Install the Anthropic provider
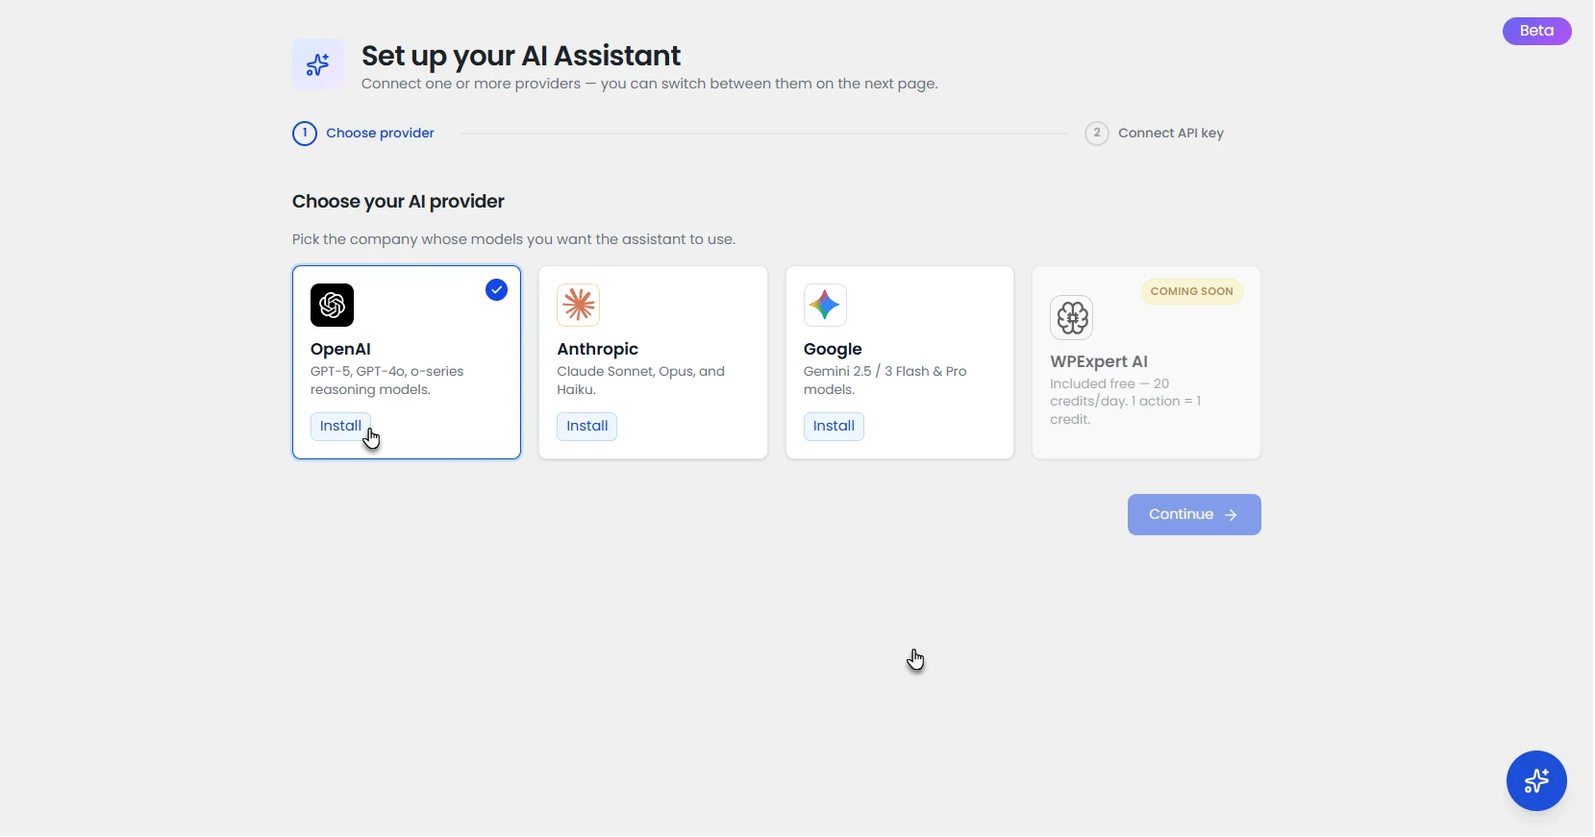 pyautogui.click(x=587, y=426)
